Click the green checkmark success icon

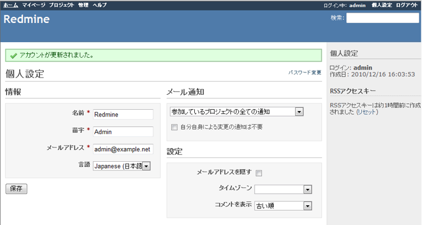(14, 56)
